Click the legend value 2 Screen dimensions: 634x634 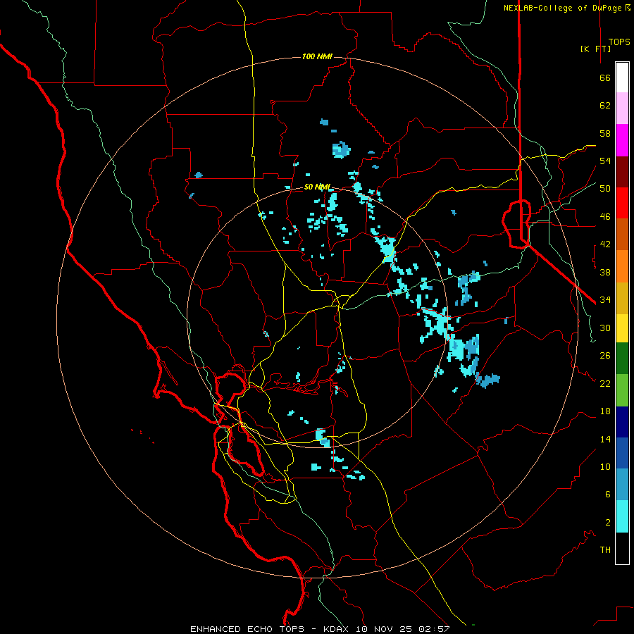click(608, 523)
